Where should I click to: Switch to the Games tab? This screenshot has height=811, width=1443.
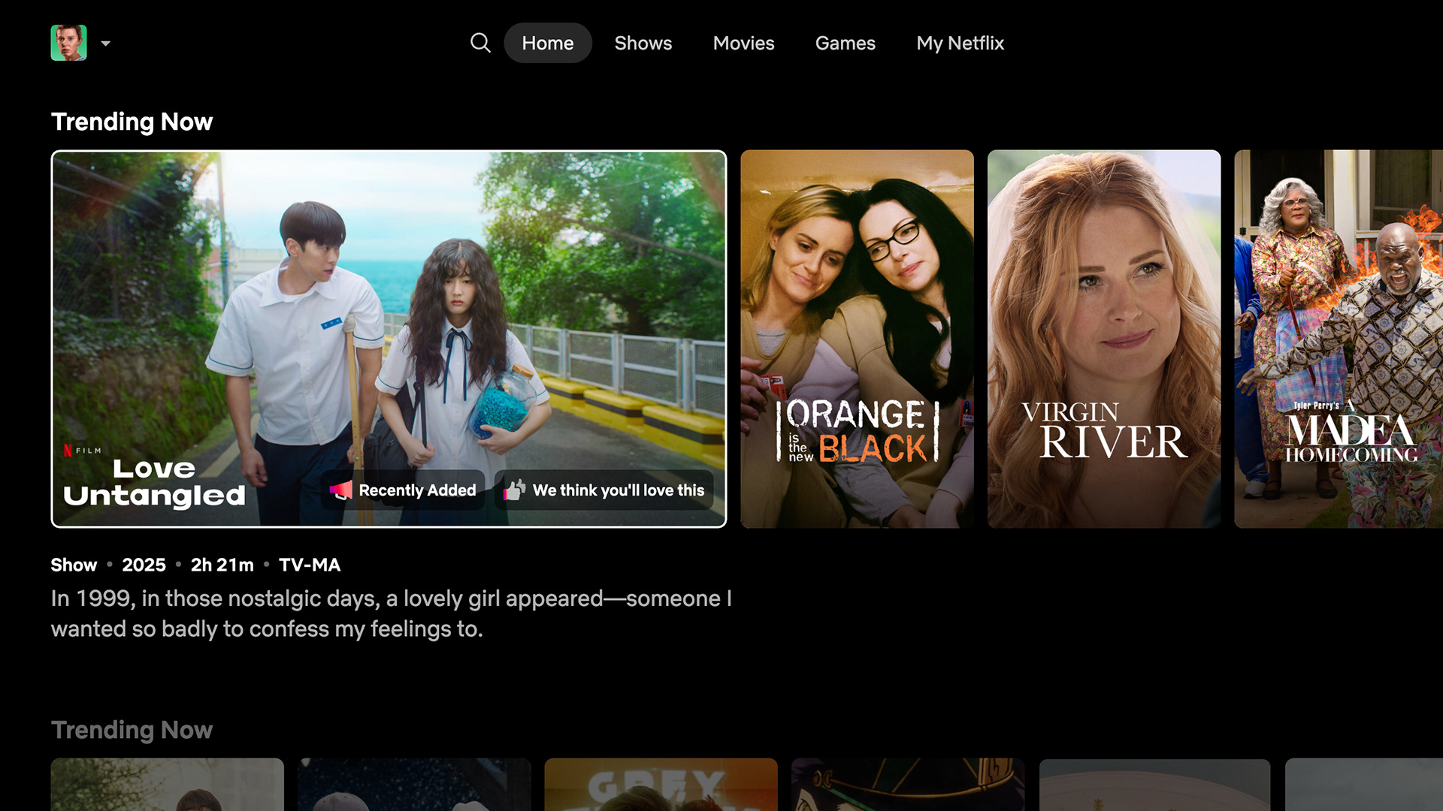click(845, 43)
